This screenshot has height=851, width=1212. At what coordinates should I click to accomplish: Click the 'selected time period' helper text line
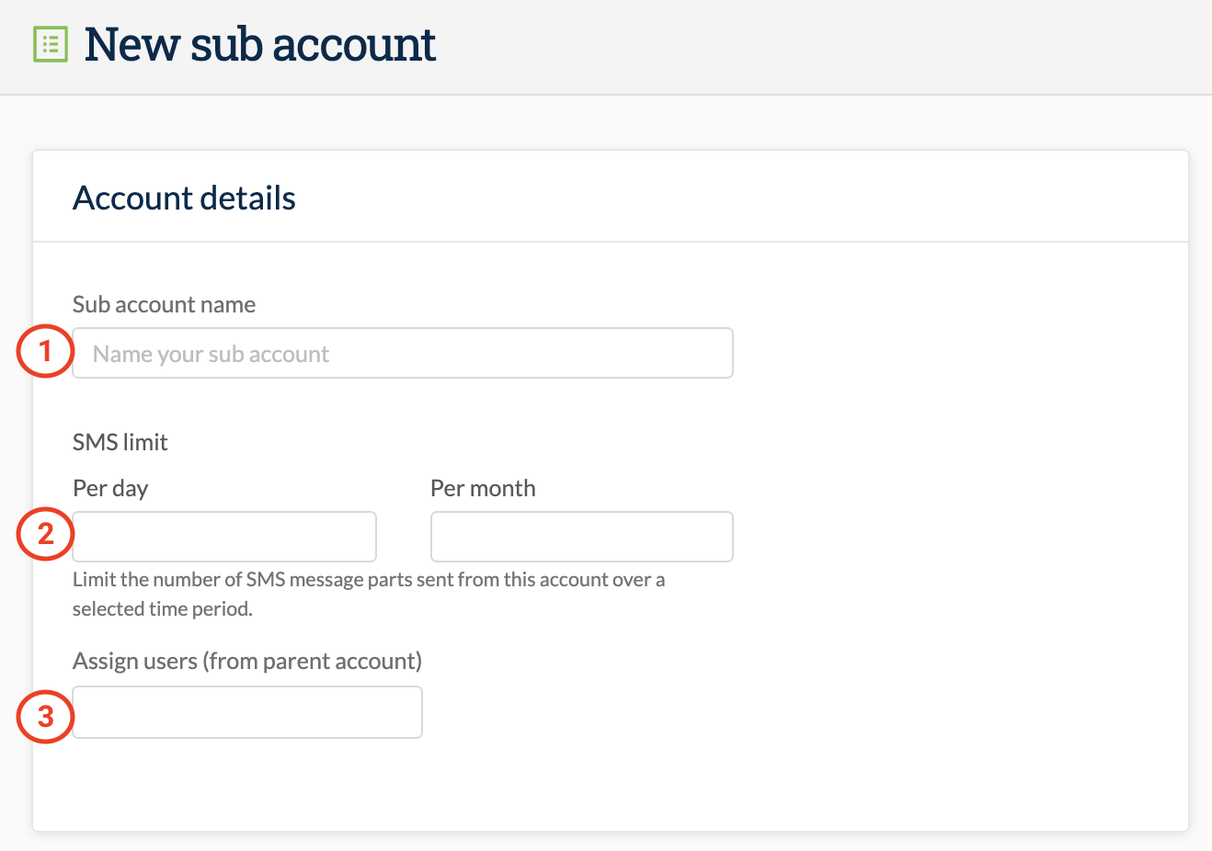tap(163, 608)
